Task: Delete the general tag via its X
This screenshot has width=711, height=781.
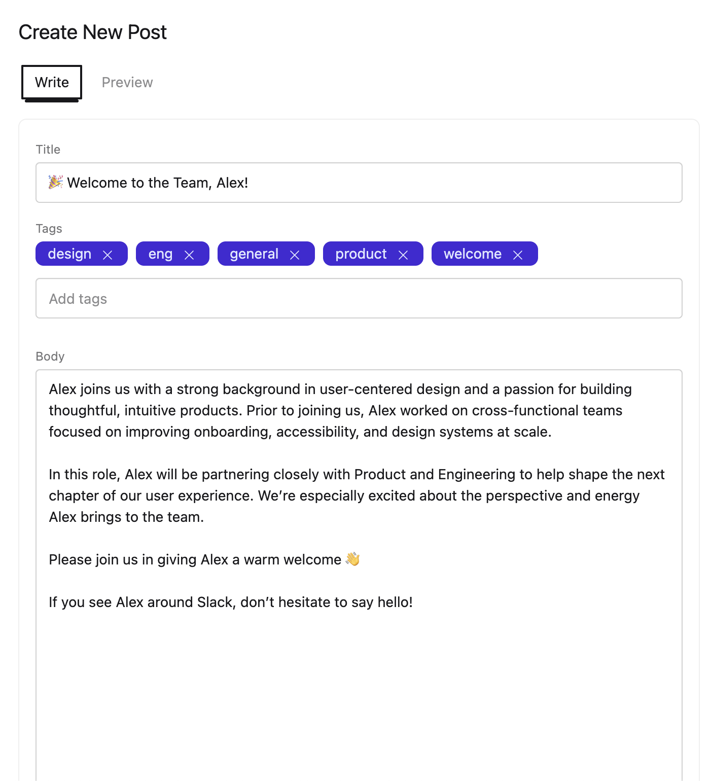Action: [x=295, y=255]
